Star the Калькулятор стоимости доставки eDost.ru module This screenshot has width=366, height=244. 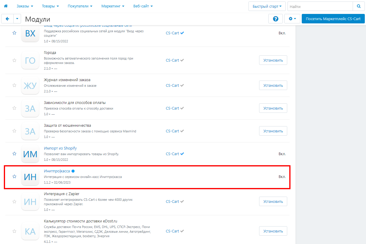pos(14,231)
